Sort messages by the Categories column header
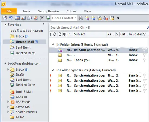This screenshot has height=122, width=149. 124,34
